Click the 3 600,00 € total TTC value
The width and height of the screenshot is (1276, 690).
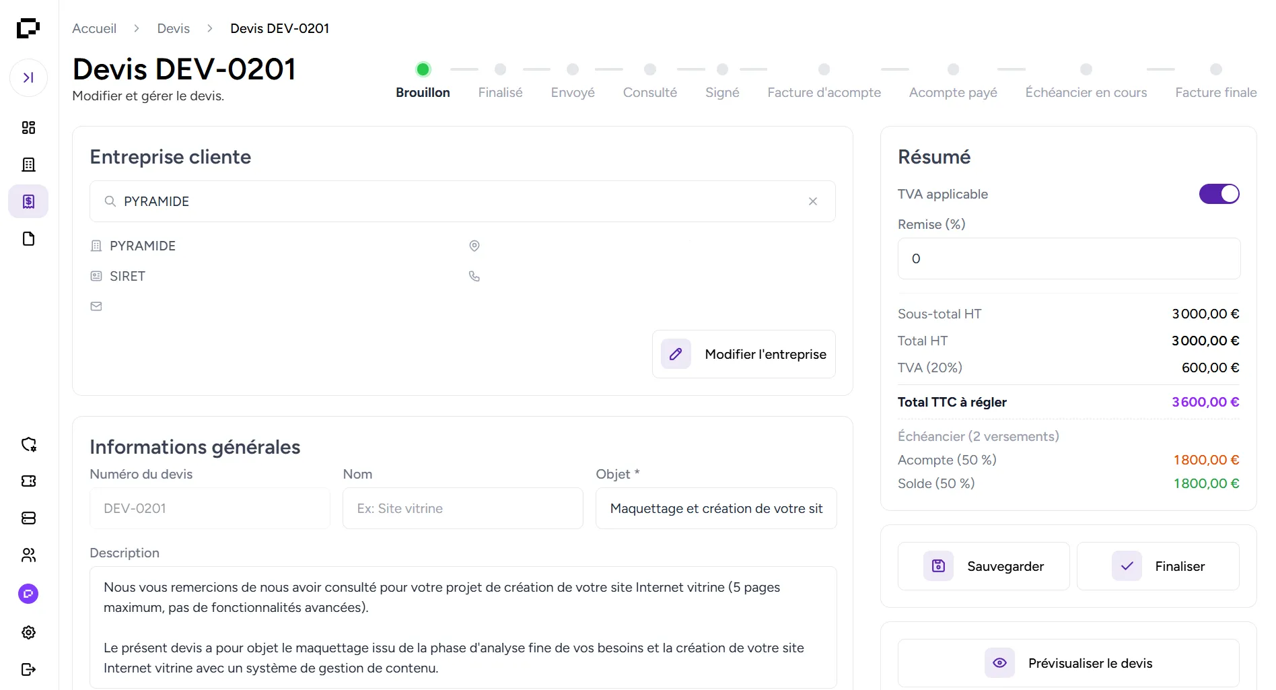[x=1205, y=402]
